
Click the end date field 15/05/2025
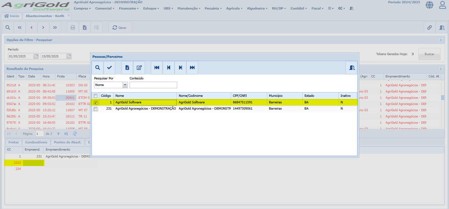pos(54,56)
